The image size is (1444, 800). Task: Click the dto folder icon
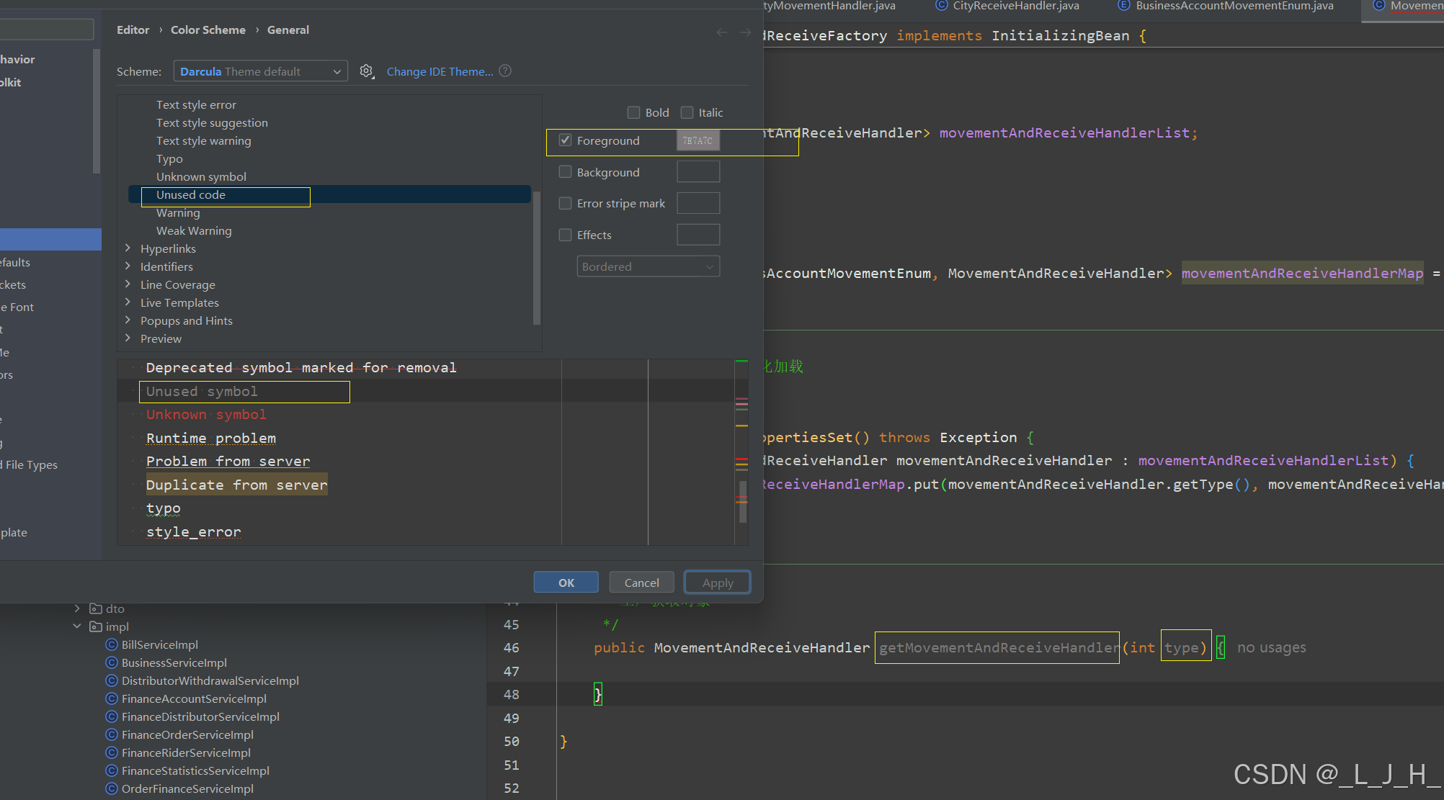click(x=96, y=608)
